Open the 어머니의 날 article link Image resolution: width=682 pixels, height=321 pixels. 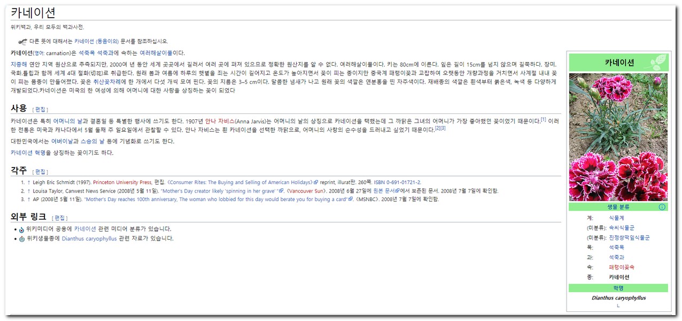coord(68,121)
